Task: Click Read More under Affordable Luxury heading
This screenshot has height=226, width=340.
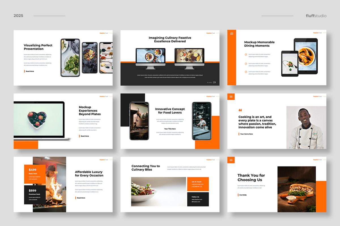Action: coord(80,198)
